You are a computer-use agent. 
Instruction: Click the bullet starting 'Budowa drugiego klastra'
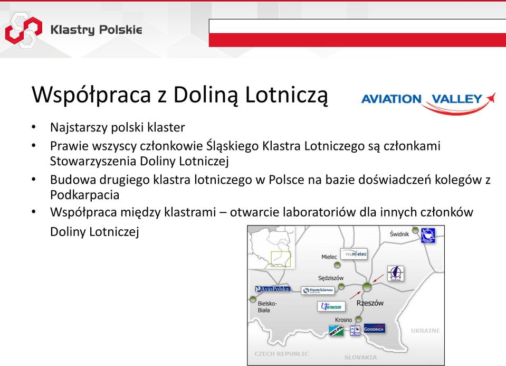(x=270, y=187)
